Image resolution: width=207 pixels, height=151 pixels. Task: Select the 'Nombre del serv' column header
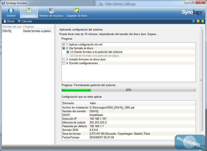click(x=12, y=27)
